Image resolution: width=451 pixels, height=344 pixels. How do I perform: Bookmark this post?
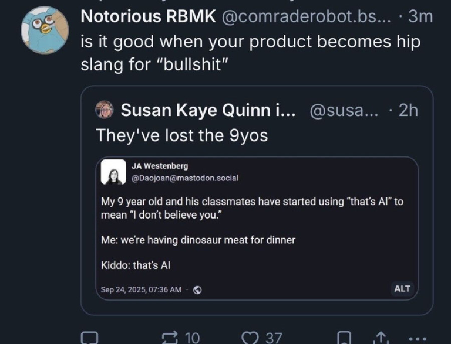point(345,338)
